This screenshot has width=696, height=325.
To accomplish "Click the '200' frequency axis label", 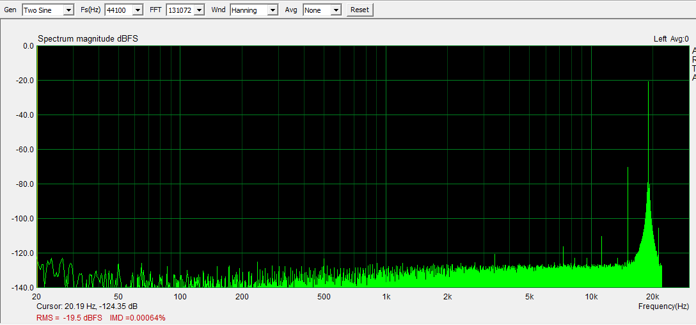I will [x=241, y=297].
